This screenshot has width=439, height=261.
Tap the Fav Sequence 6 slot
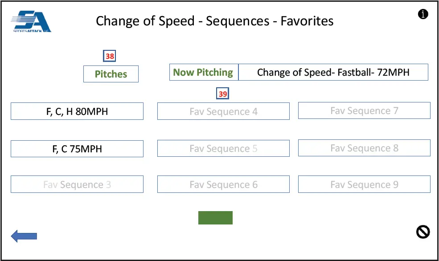point(223,184)
